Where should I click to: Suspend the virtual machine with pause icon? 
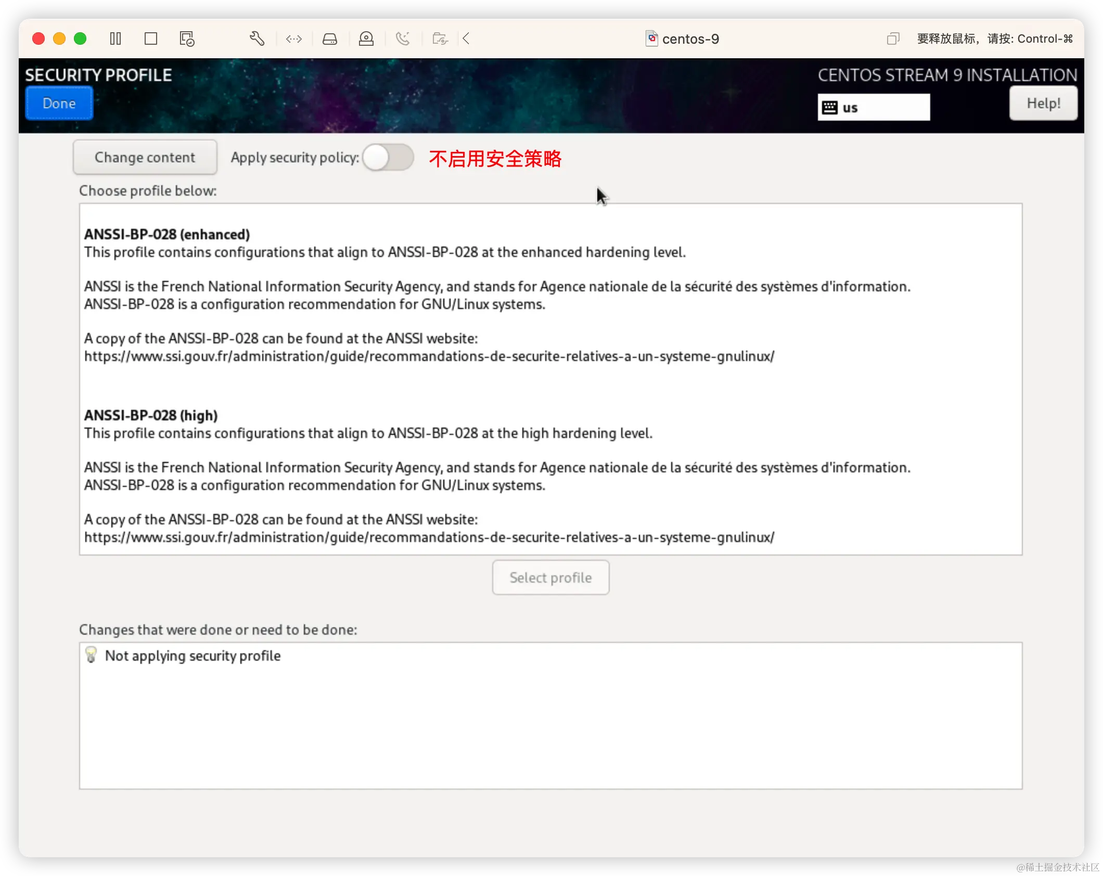pyautogui.click(x=116, y=38)
